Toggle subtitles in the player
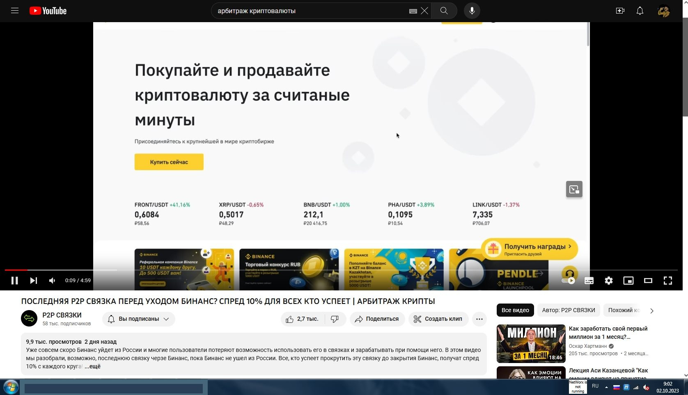The width and height of the screenshot is (688, 395). pos(589,281)
